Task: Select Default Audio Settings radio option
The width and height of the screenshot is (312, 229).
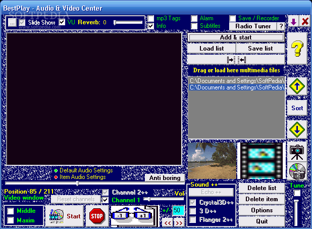Action: [56, 170]
